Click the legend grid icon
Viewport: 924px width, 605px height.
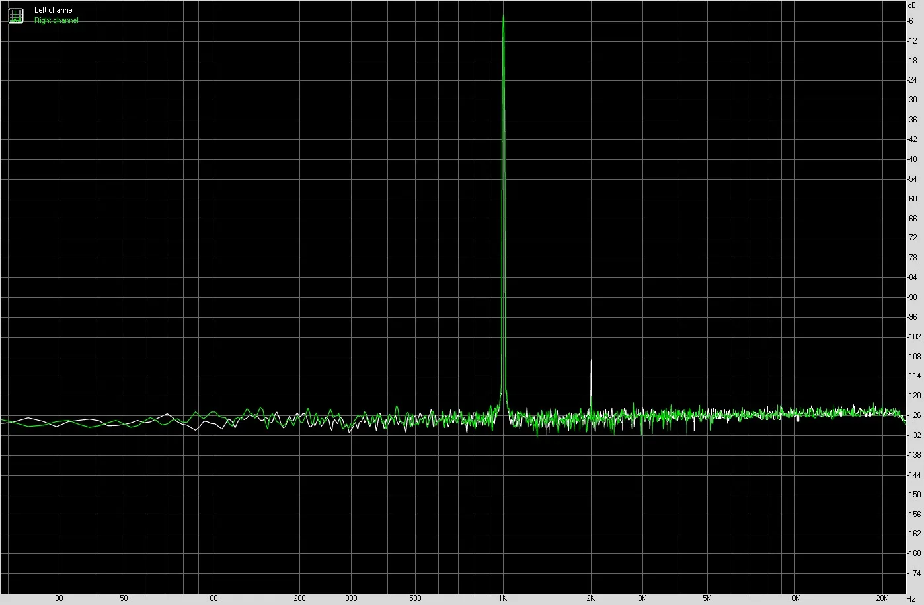pos(15,15)
